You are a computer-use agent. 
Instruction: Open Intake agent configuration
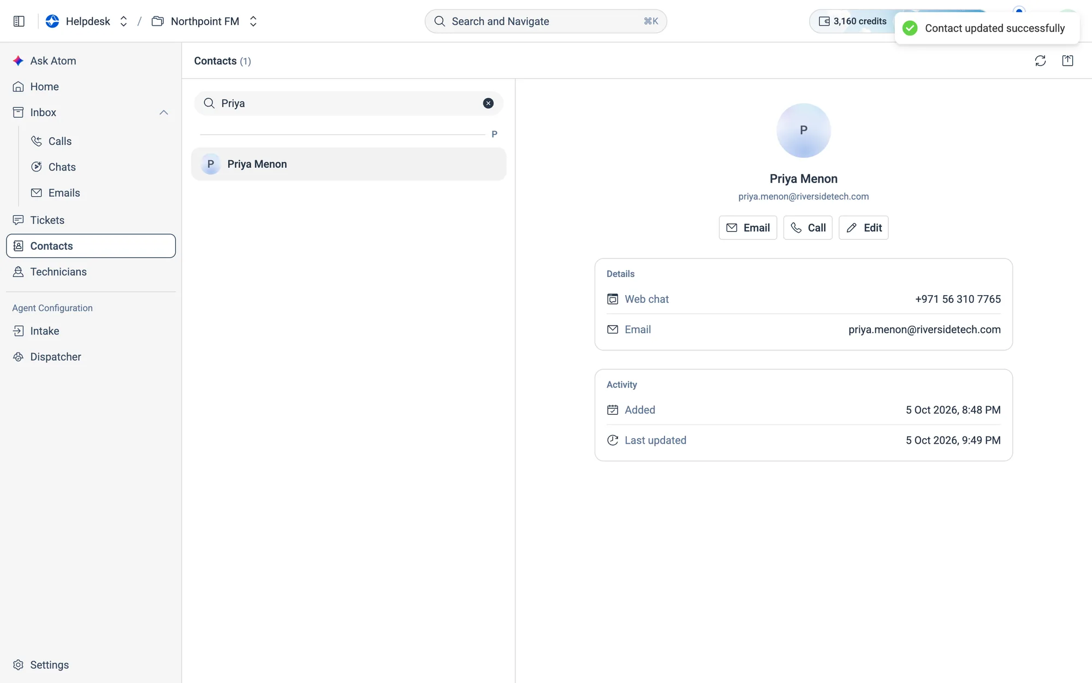click(x=91, y=331)
